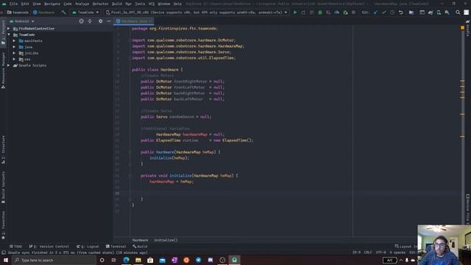Click Apply Changes and Restart Activity icon
Image resolution: width=471 pixels, height=265 pixels.
pyautogui.click(x=303, y=13)
